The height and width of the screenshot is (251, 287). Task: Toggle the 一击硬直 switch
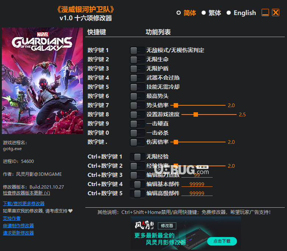point(137,124)
